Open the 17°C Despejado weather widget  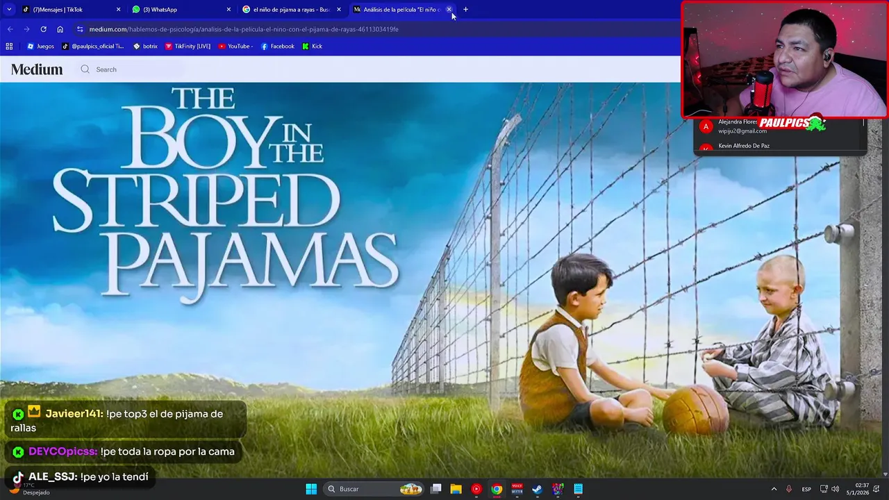[29, 489]
